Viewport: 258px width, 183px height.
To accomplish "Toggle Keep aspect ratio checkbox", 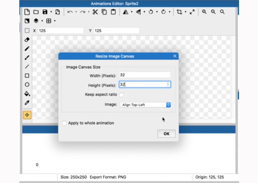I will click(121, 95).
